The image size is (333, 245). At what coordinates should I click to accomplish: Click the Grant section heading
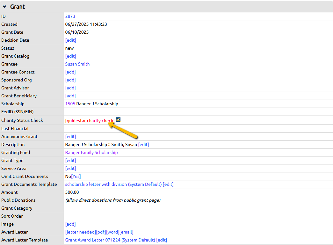click(18, 7)
